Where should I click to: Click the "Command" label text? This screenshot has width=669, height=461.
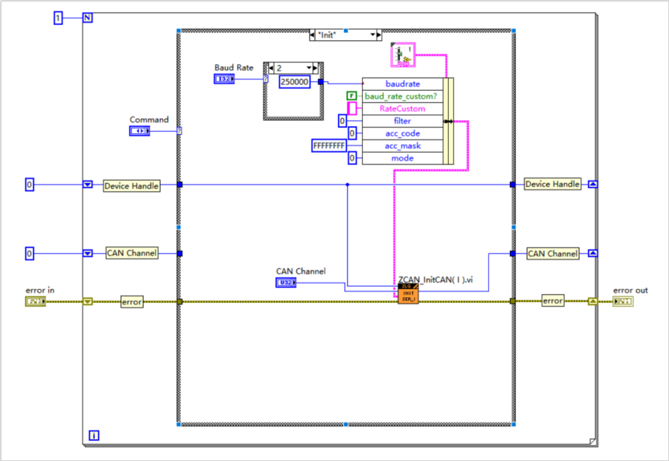pos(149,120)
